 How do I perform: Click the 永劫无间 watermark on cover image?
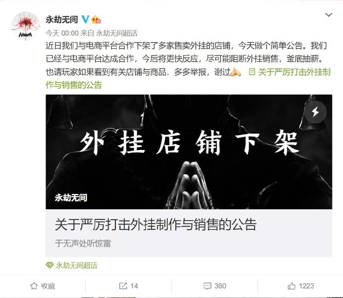coord(71,198)
